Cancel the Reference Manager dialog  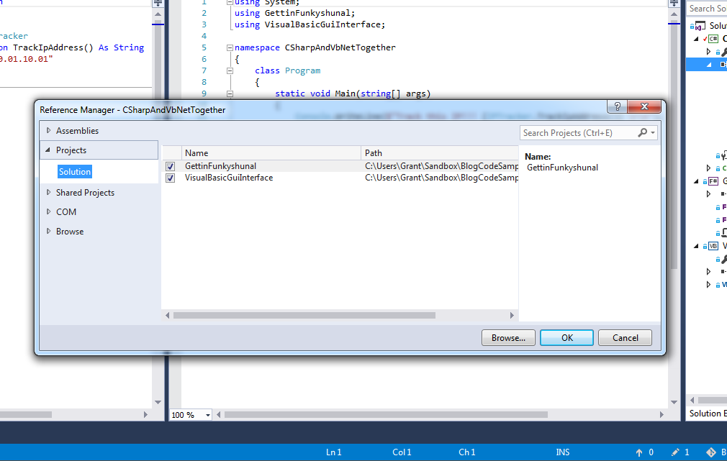(x=625, y=338)
